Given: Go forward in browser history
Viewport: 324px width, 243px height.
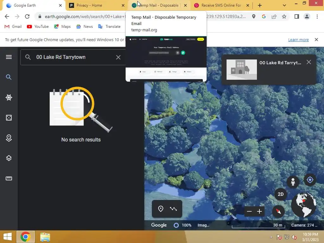Looking at the screenshot, I should point(17,16).
